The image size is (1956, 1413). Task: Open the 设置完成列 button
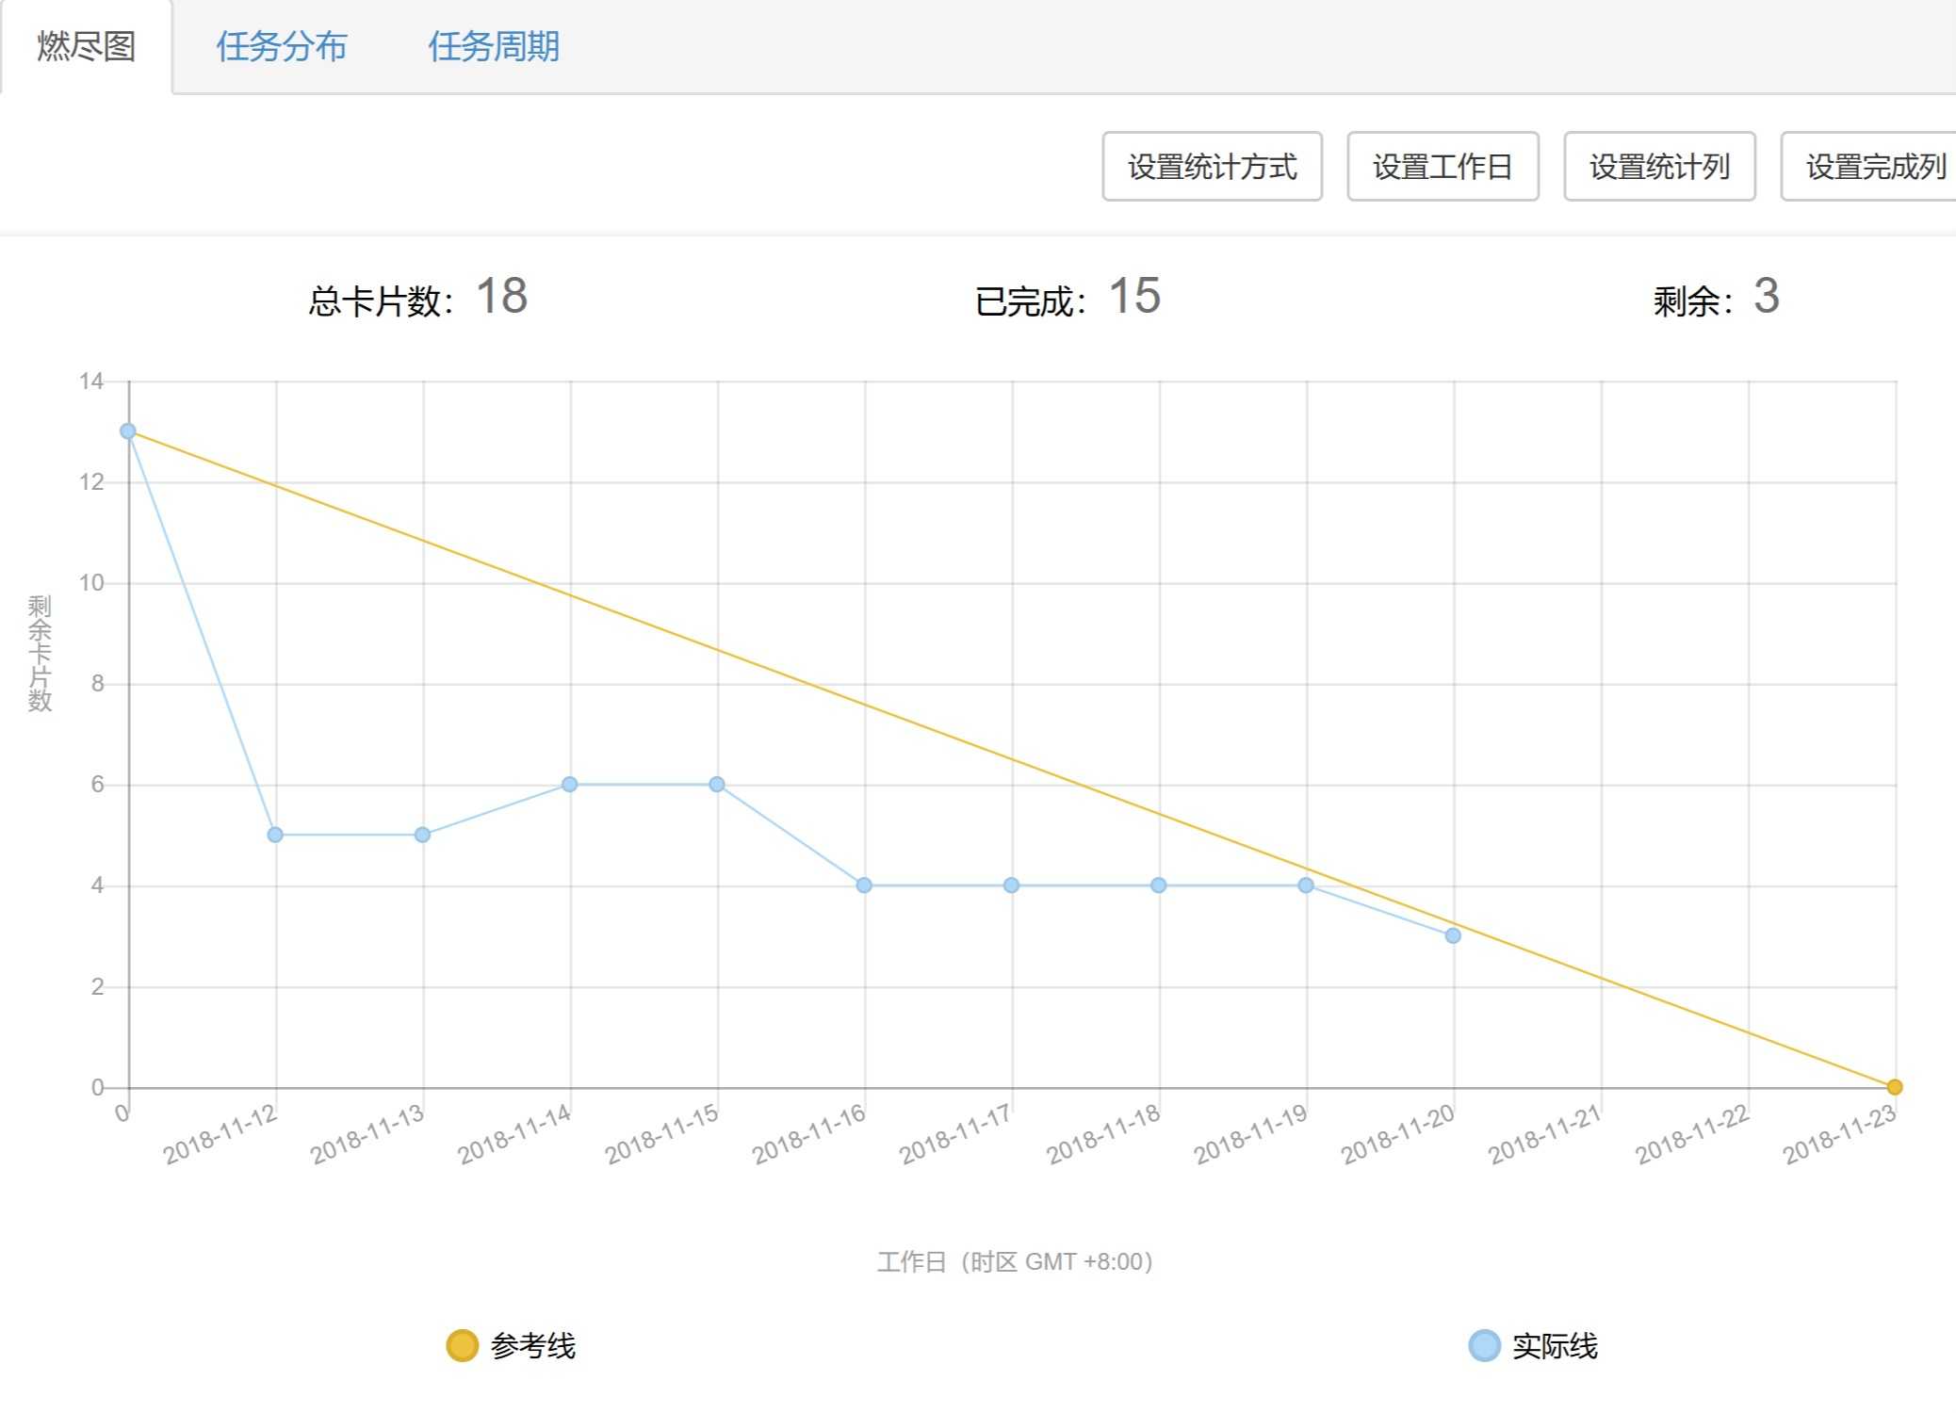point(1870,167)
